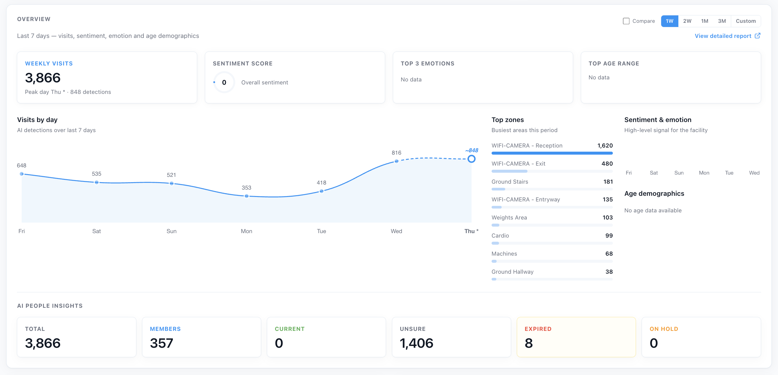This screenshot has height=375, width=778.
Task: Click the Mon 353 data point
Action: (x=246, y=196)
